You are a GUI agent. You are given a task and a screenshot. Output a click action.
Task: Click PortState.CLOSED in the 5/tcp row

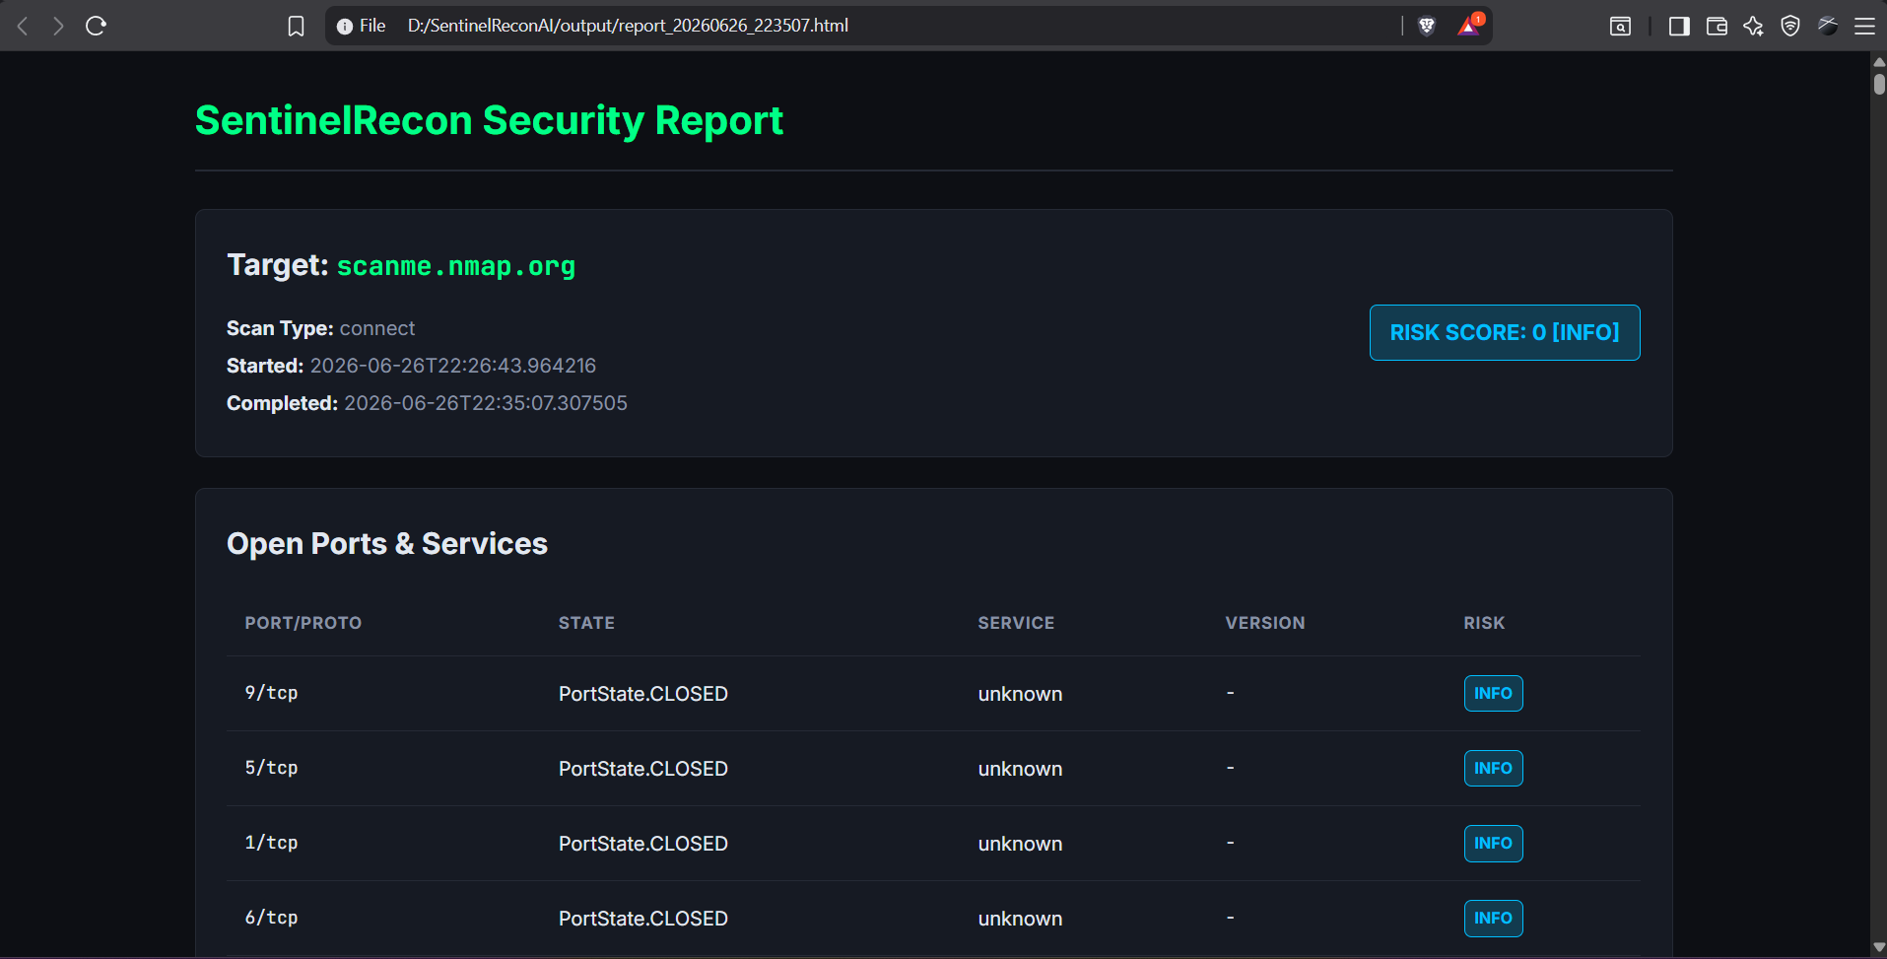click(643, 769)
